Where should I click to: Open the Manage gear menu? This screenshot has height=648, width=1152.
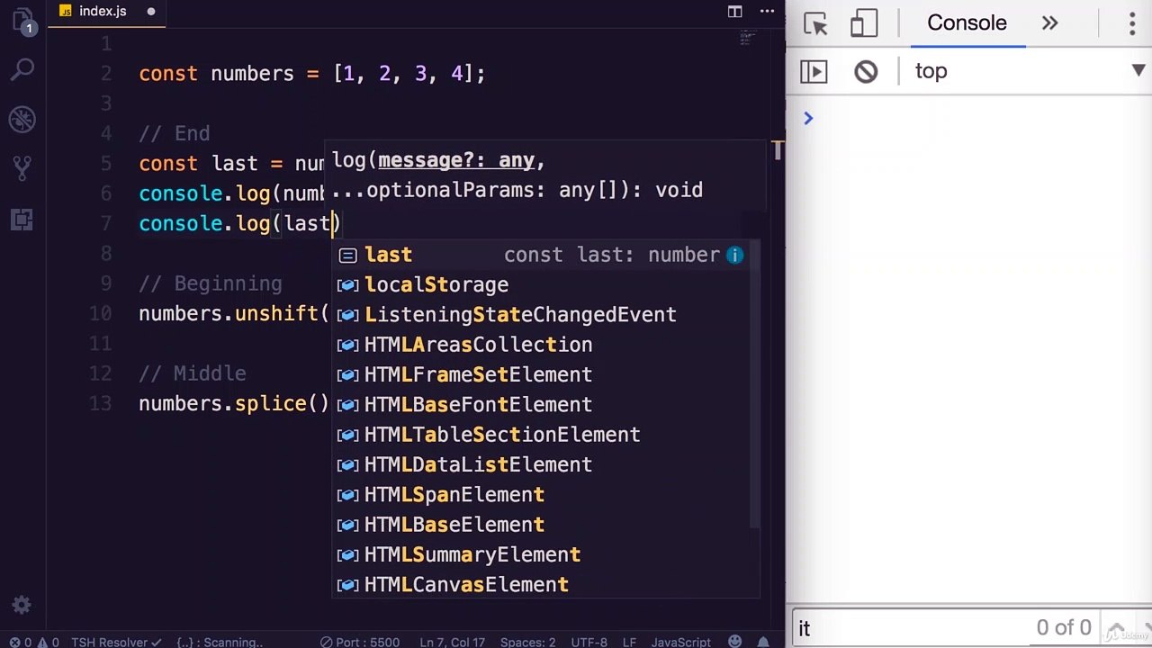pos(22,606)
